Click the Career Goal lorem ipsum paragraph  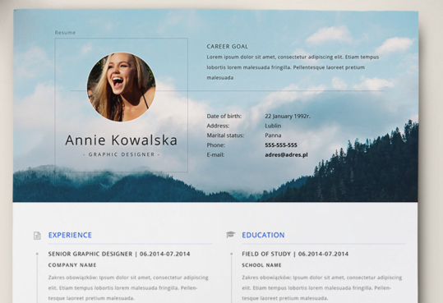[293, 67]
